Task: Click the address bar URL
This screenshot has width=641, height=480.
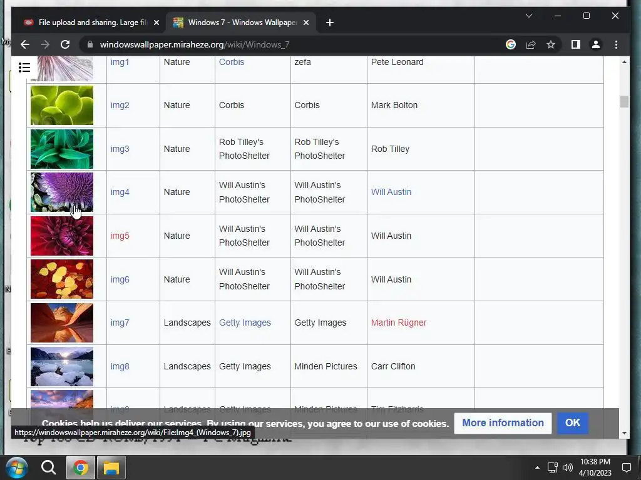Action: 195,44
